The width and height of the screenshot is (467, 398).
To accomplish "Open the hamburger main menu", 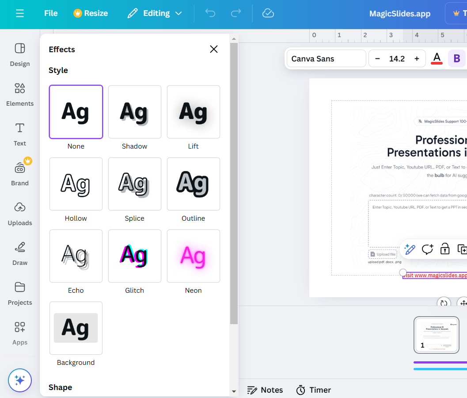I will coord(19,13).
